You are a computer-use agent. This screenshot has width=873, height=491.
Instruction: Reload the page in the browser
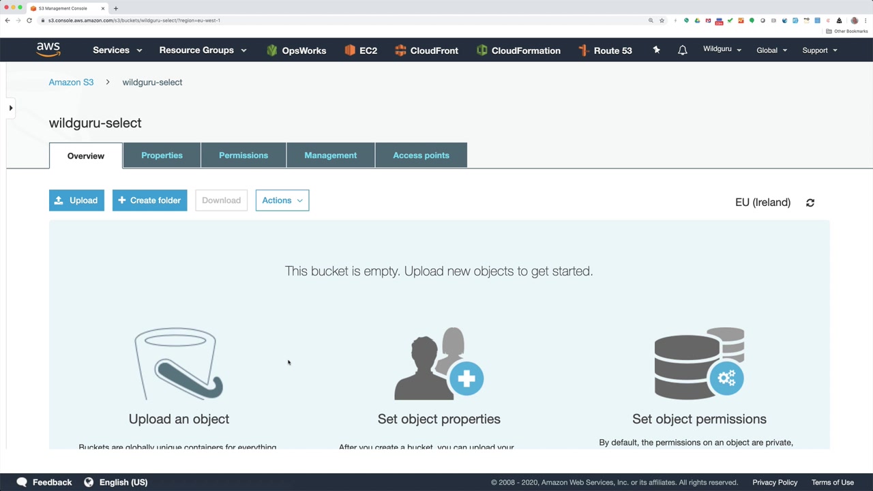point(29,20)
